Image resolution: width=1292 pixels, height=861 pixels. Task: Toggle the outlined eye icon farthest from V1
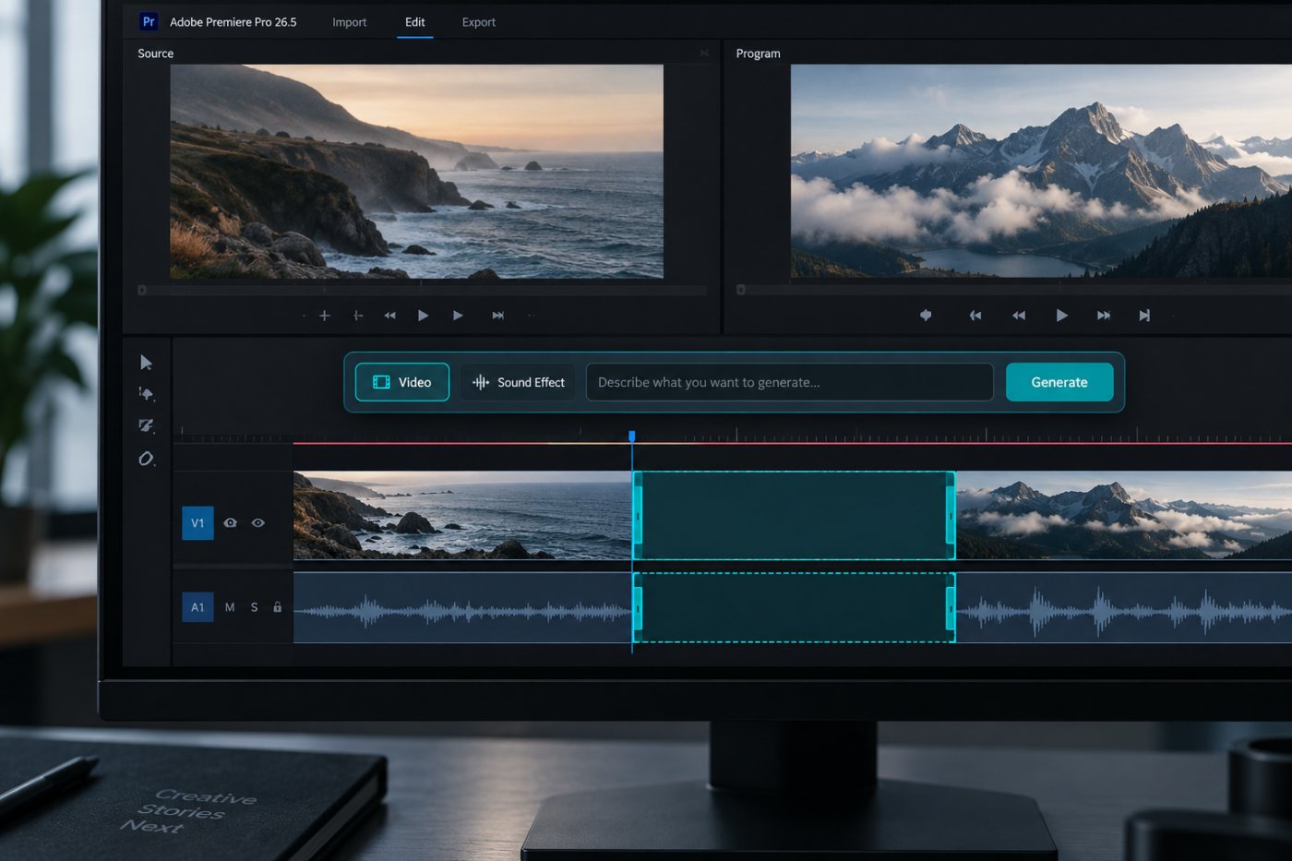click(258, 523)
